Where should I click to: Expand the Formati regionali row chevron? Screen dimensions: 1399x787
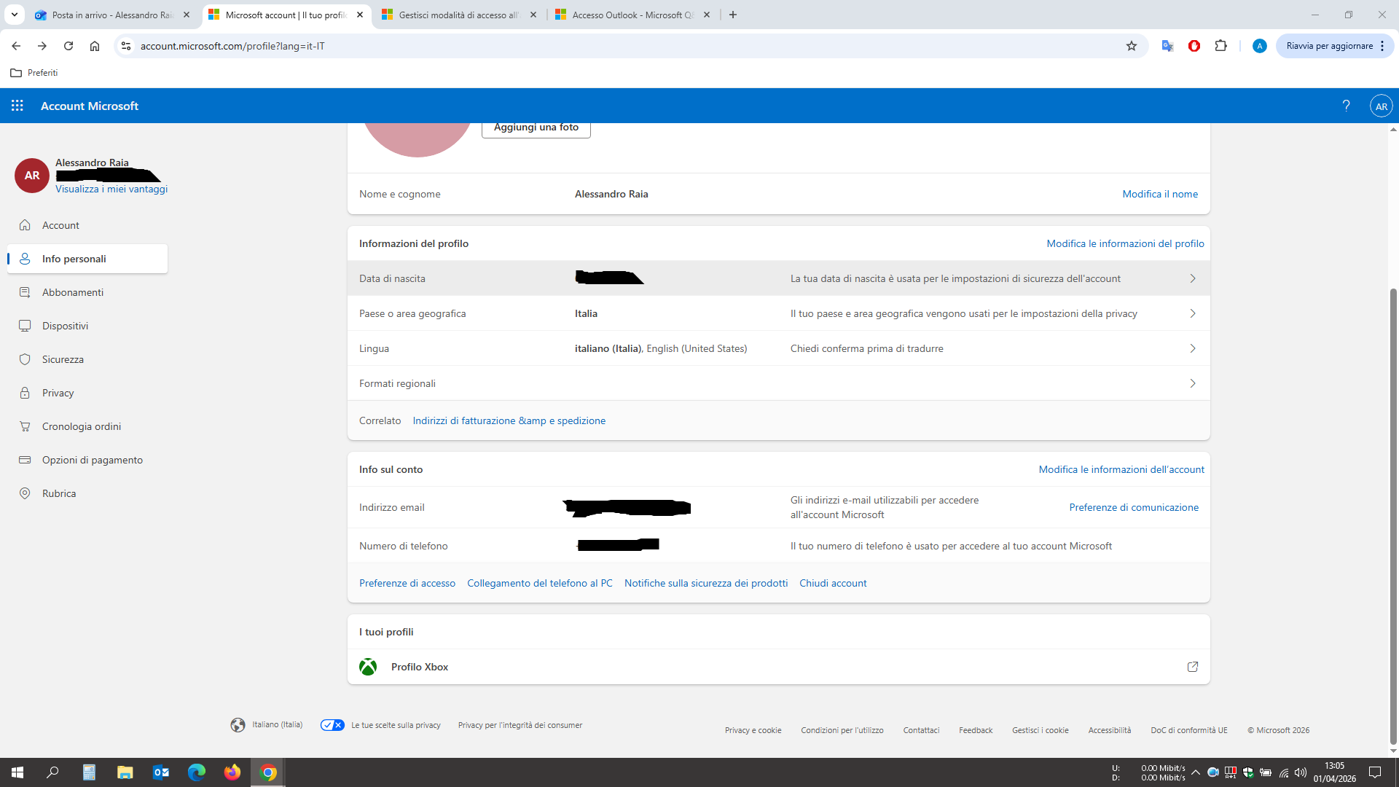(1193, 383)
